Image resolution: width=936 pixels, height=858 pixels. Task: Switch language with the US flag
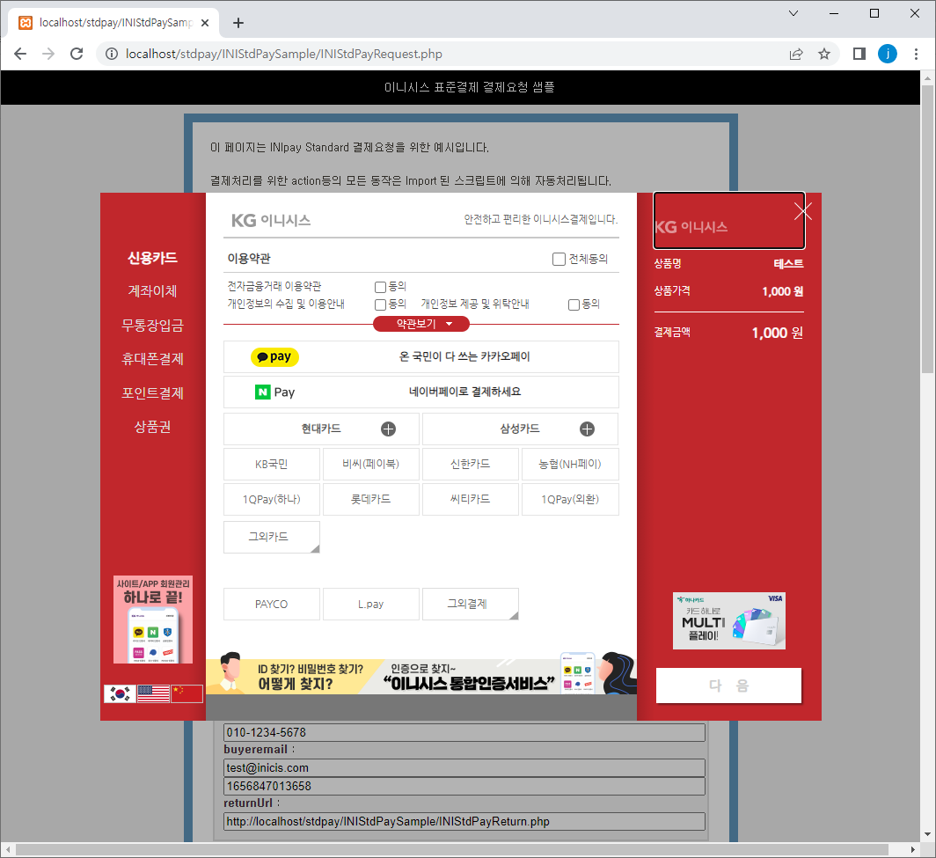[x=153, y=693]
